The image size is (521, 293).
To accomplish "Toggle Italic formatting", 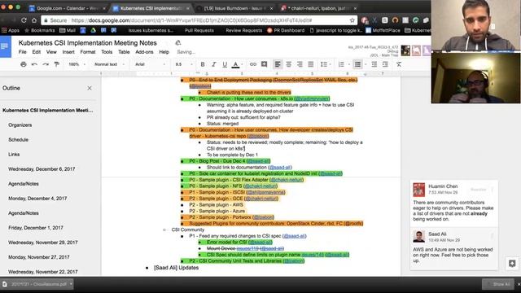I will point(213,64).
